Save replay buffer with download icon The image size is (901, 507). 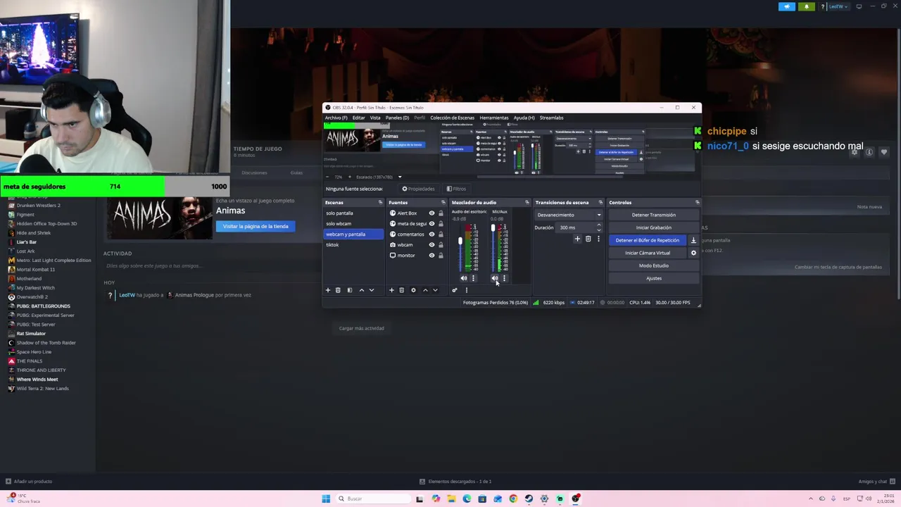coord(693,240)
